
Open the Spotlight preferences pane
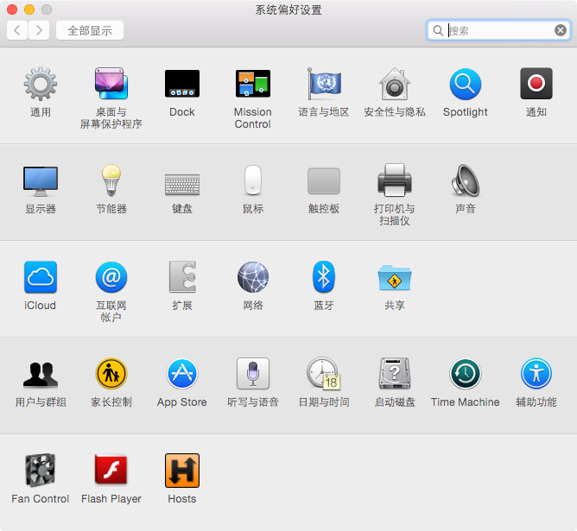(x=465, y=84)
